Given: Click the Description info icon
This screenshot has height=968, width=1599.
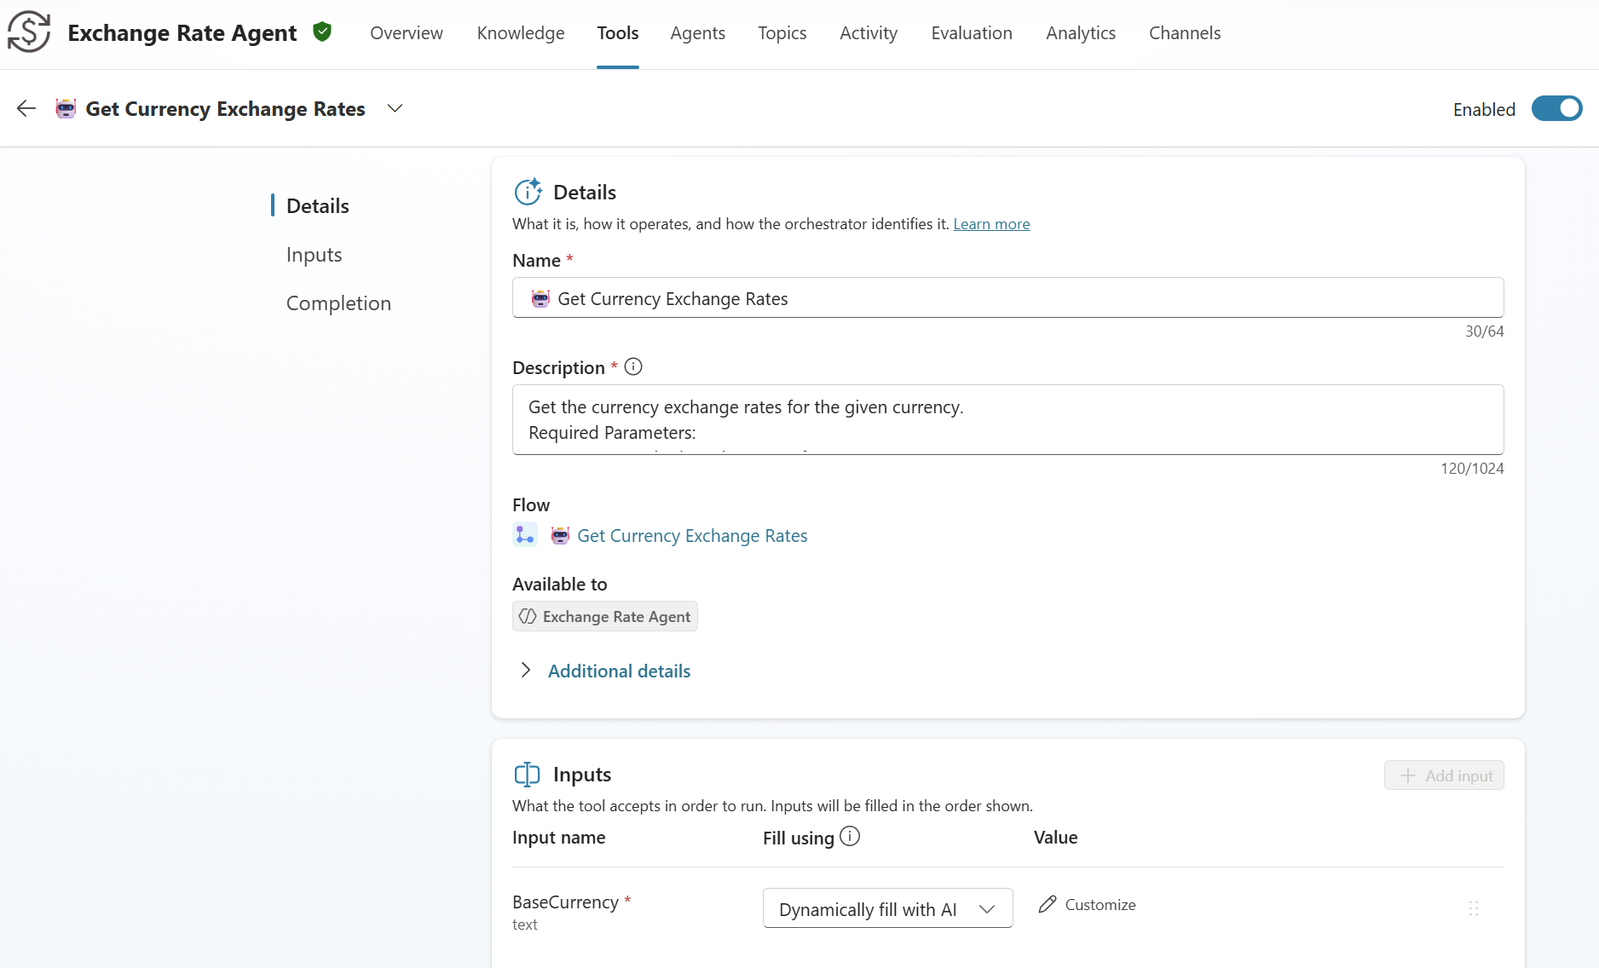Looking at the screenshot, I should (633, 366).
